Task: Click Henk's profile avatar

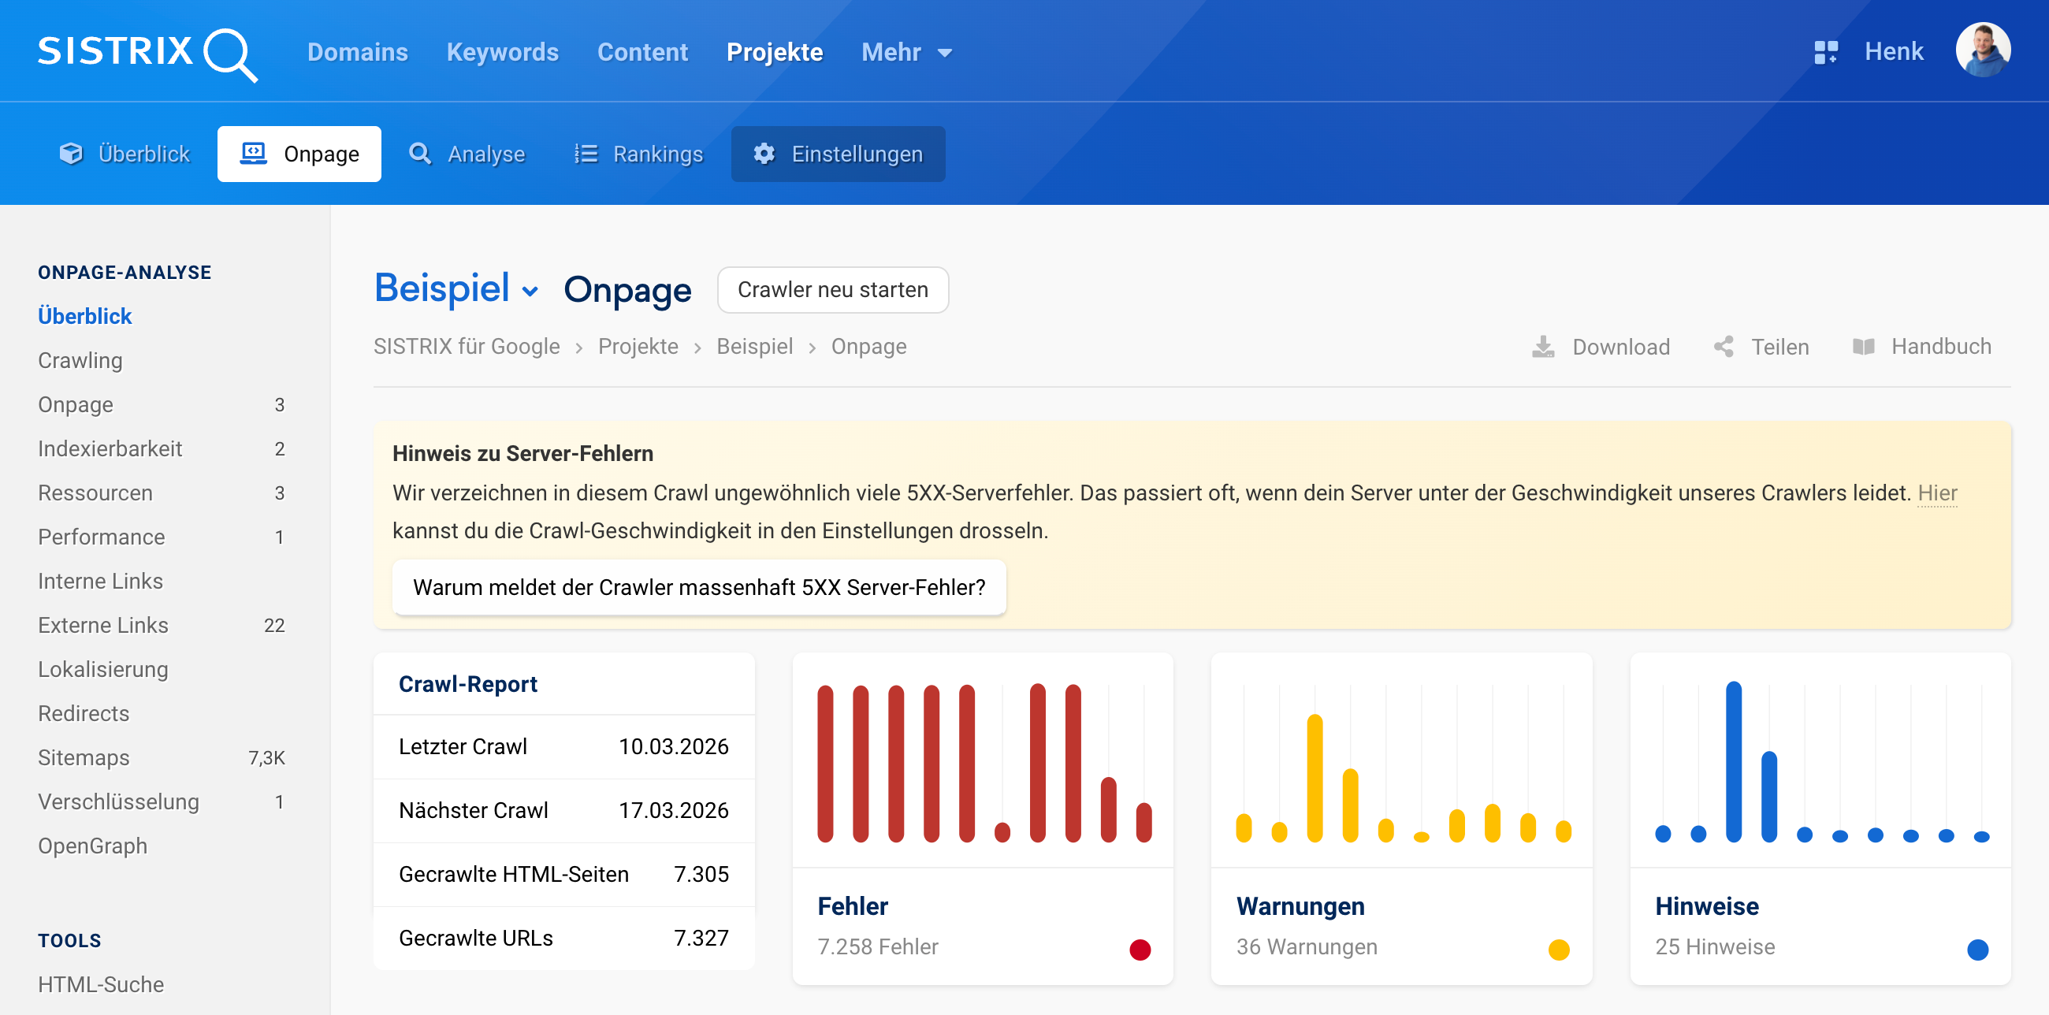Action: 1983,50
